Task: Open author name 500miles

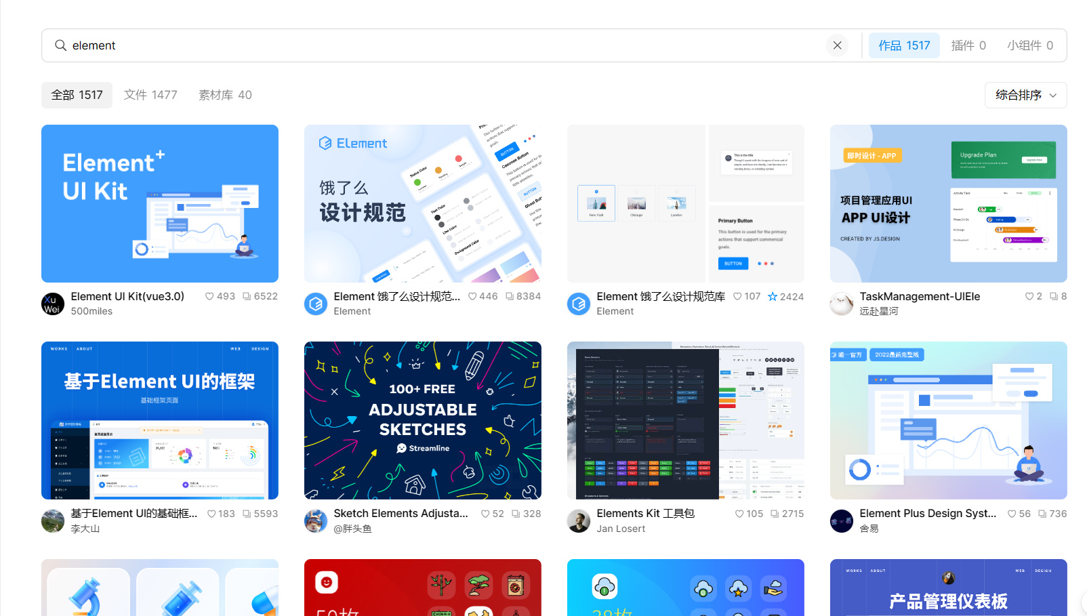Action: pyautogui.click(x=91, y=311)
